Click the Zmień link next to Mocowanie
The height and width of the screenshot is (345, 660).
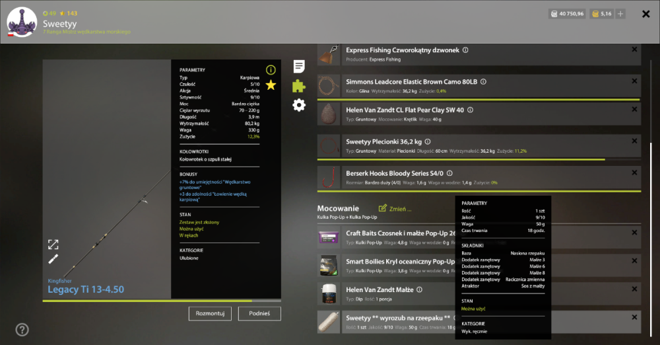395,209
